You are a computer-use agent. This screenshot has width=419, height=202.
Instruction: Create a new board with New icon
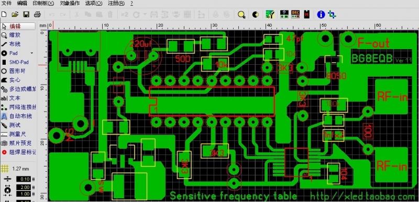(4, 15)
